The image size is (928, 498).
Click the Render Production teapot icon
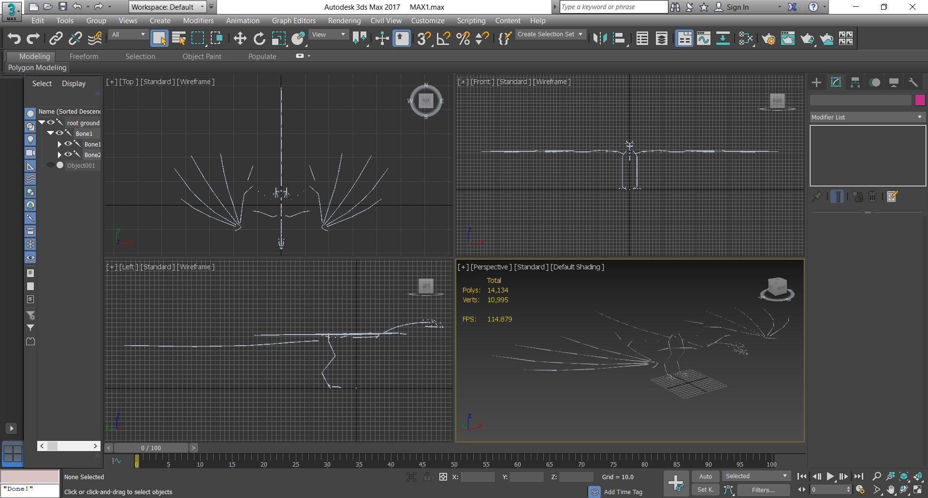[x=807, y=38]
